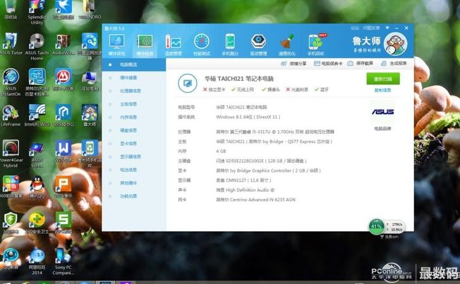The width and height of the screenshot is (460, 284).
Task: Click 保存截屏 save screenshot
Action: pos(360,63)
